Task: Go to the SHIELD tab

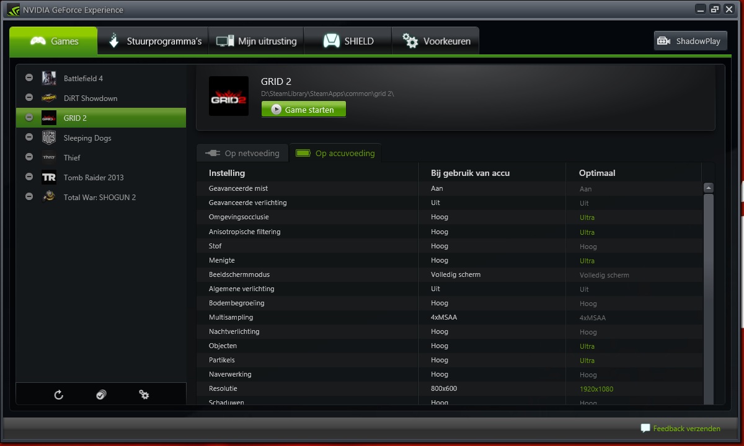Action: click(x=348, y=41)
